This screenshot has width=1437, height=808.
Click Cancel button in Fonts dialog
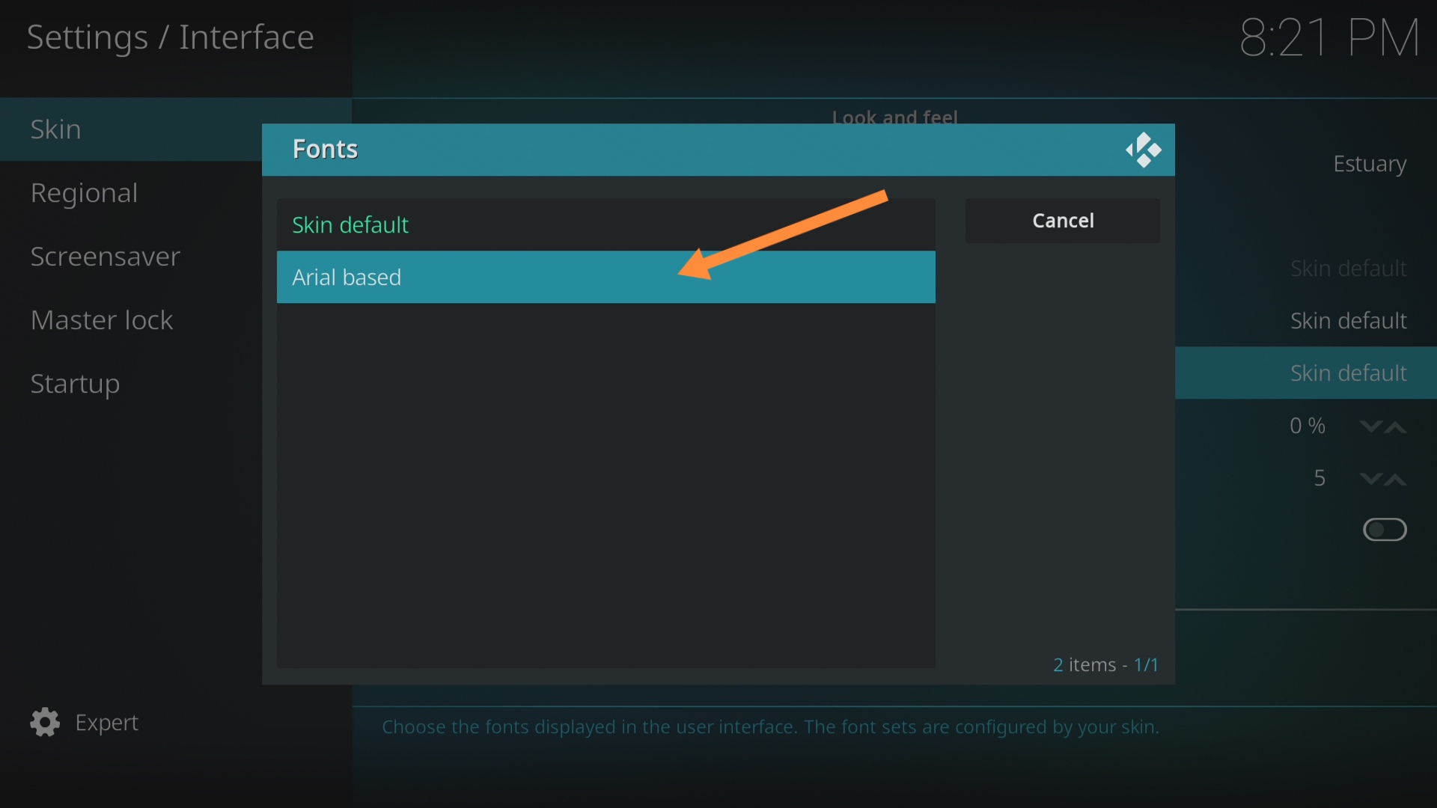pos(1062,219)
